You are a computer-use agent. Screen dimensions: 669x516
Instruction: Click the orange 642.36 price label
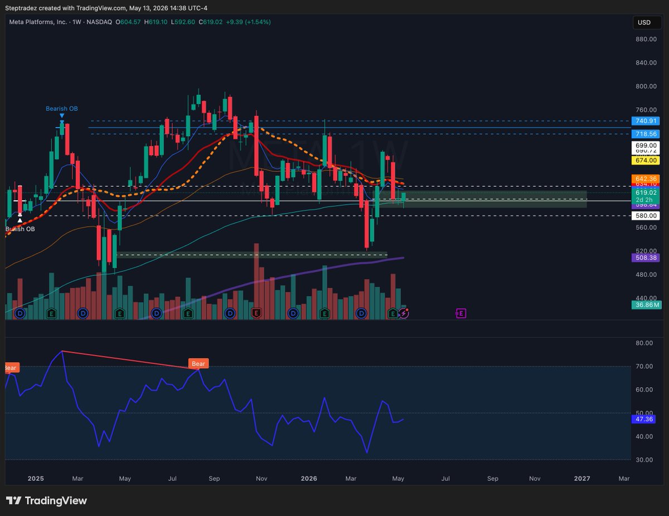click(646, 179)
